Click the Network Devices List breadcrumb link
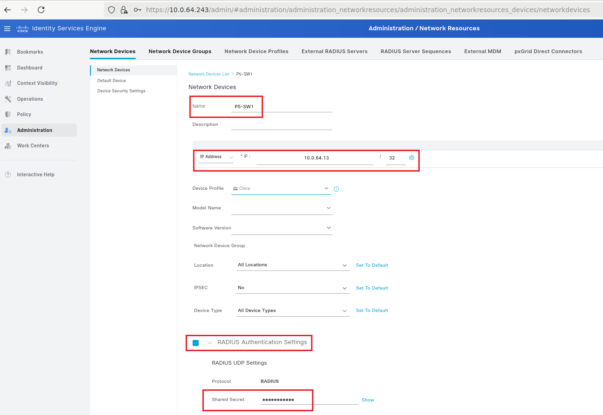The height and width of the screenshot is (415, 603). (x=208, y=74)
